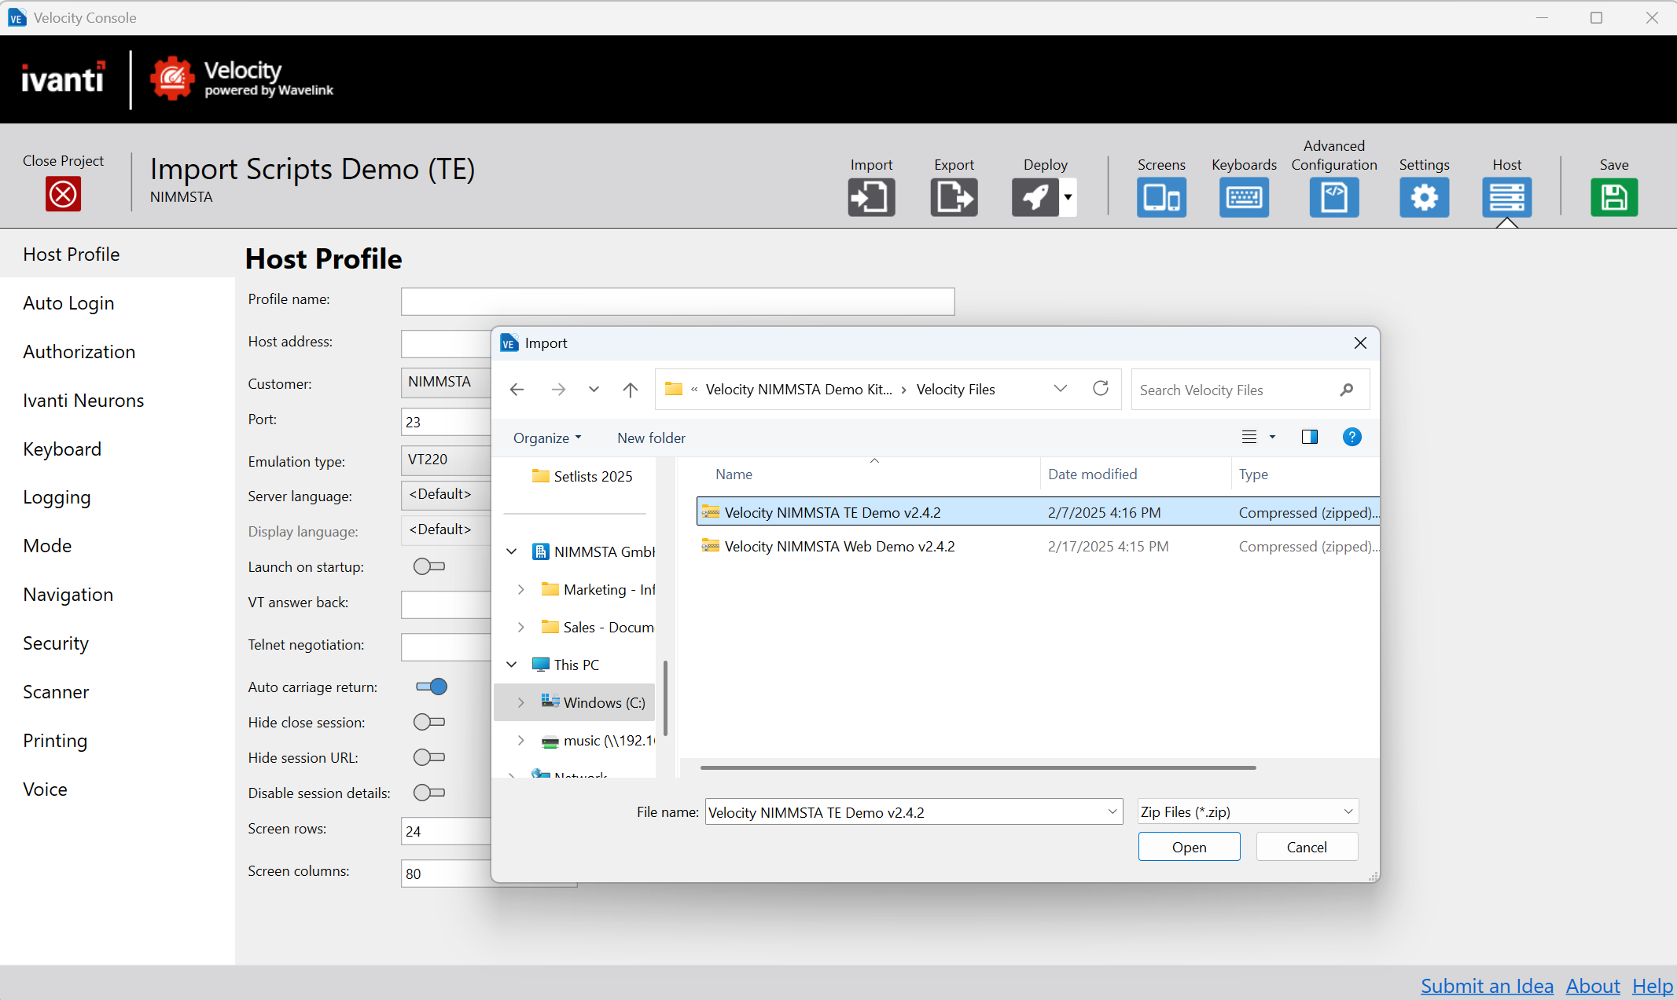Open the Zip Files type filter dropdown
The height and width of the screenshot is (1000, 1677).
point(1248,811)
